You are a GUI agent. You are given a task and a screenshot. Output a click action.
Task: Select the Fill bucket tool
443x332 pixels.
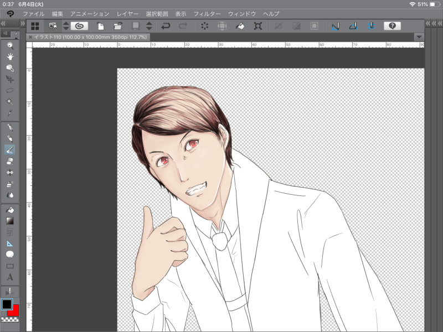(x=9, y=210)
